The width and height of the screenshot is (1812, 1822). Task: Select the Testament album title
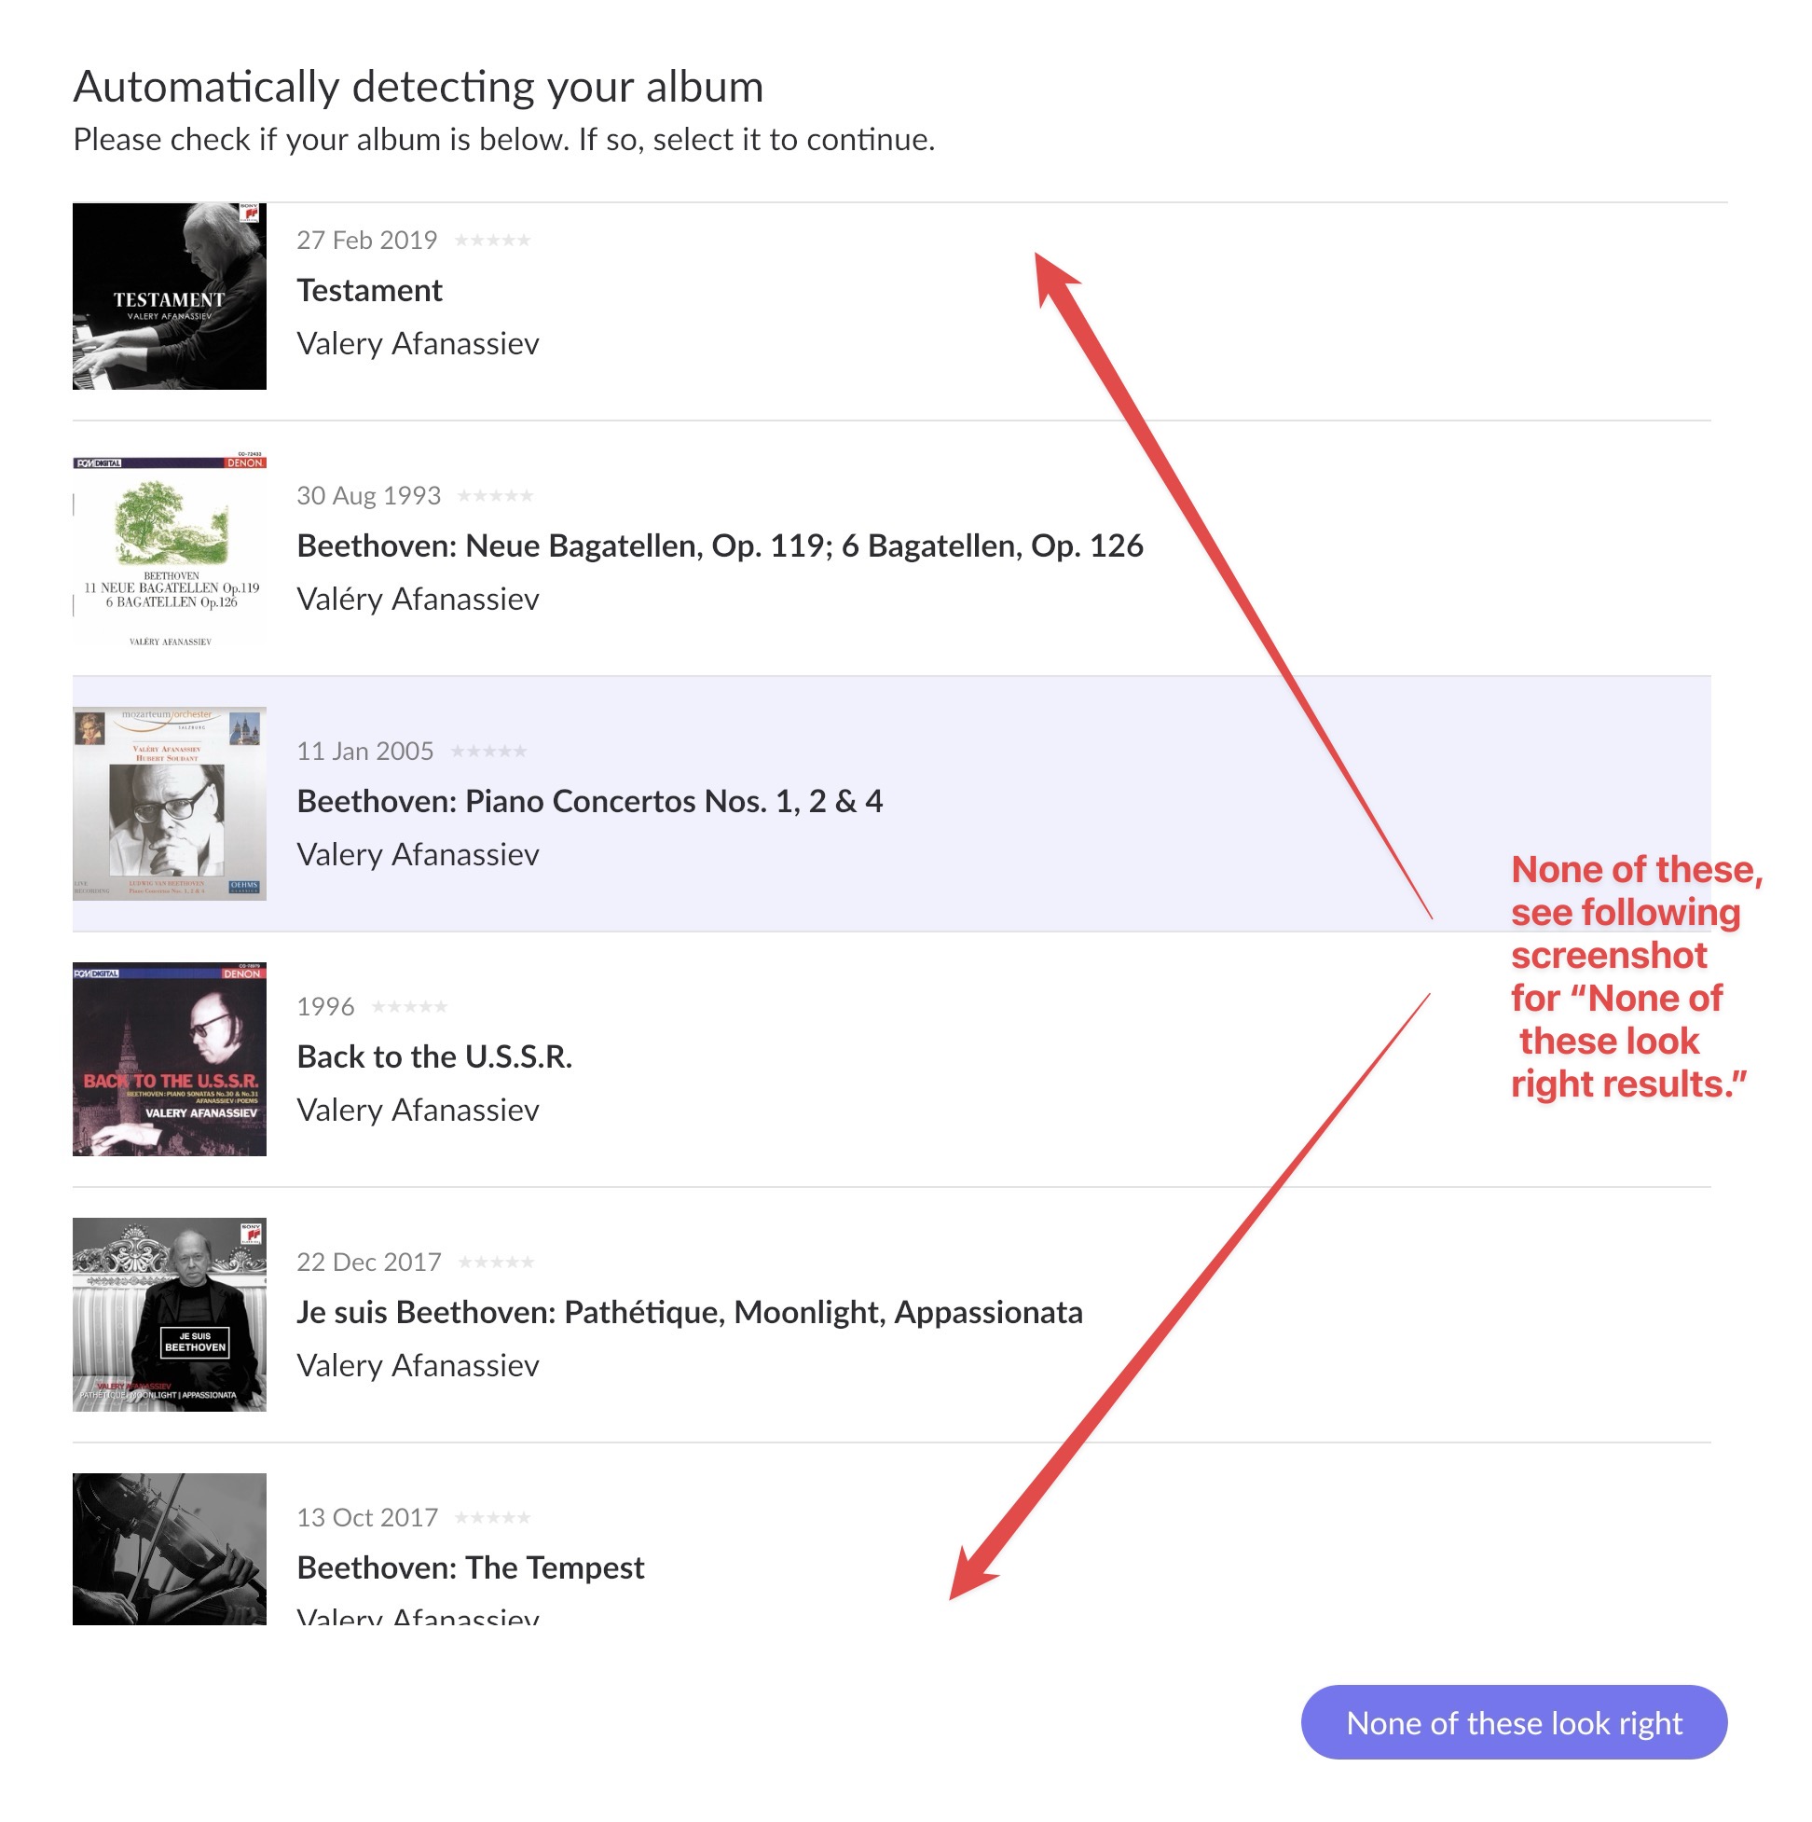tap(369, 291)
